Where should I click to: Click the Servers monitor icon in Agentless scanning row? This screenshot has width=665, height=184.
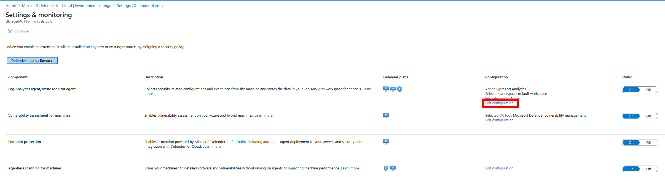(x=393, y=168)
